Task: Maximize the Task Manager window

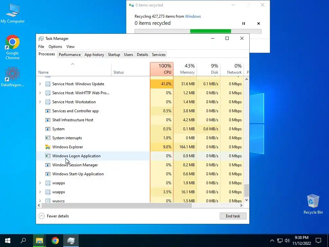Action: point(227,38)
